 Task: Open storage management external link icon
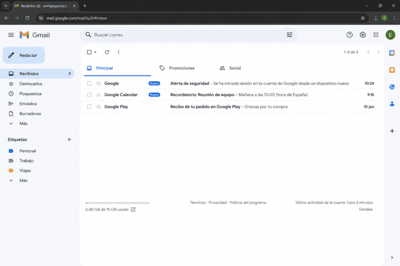133,209
